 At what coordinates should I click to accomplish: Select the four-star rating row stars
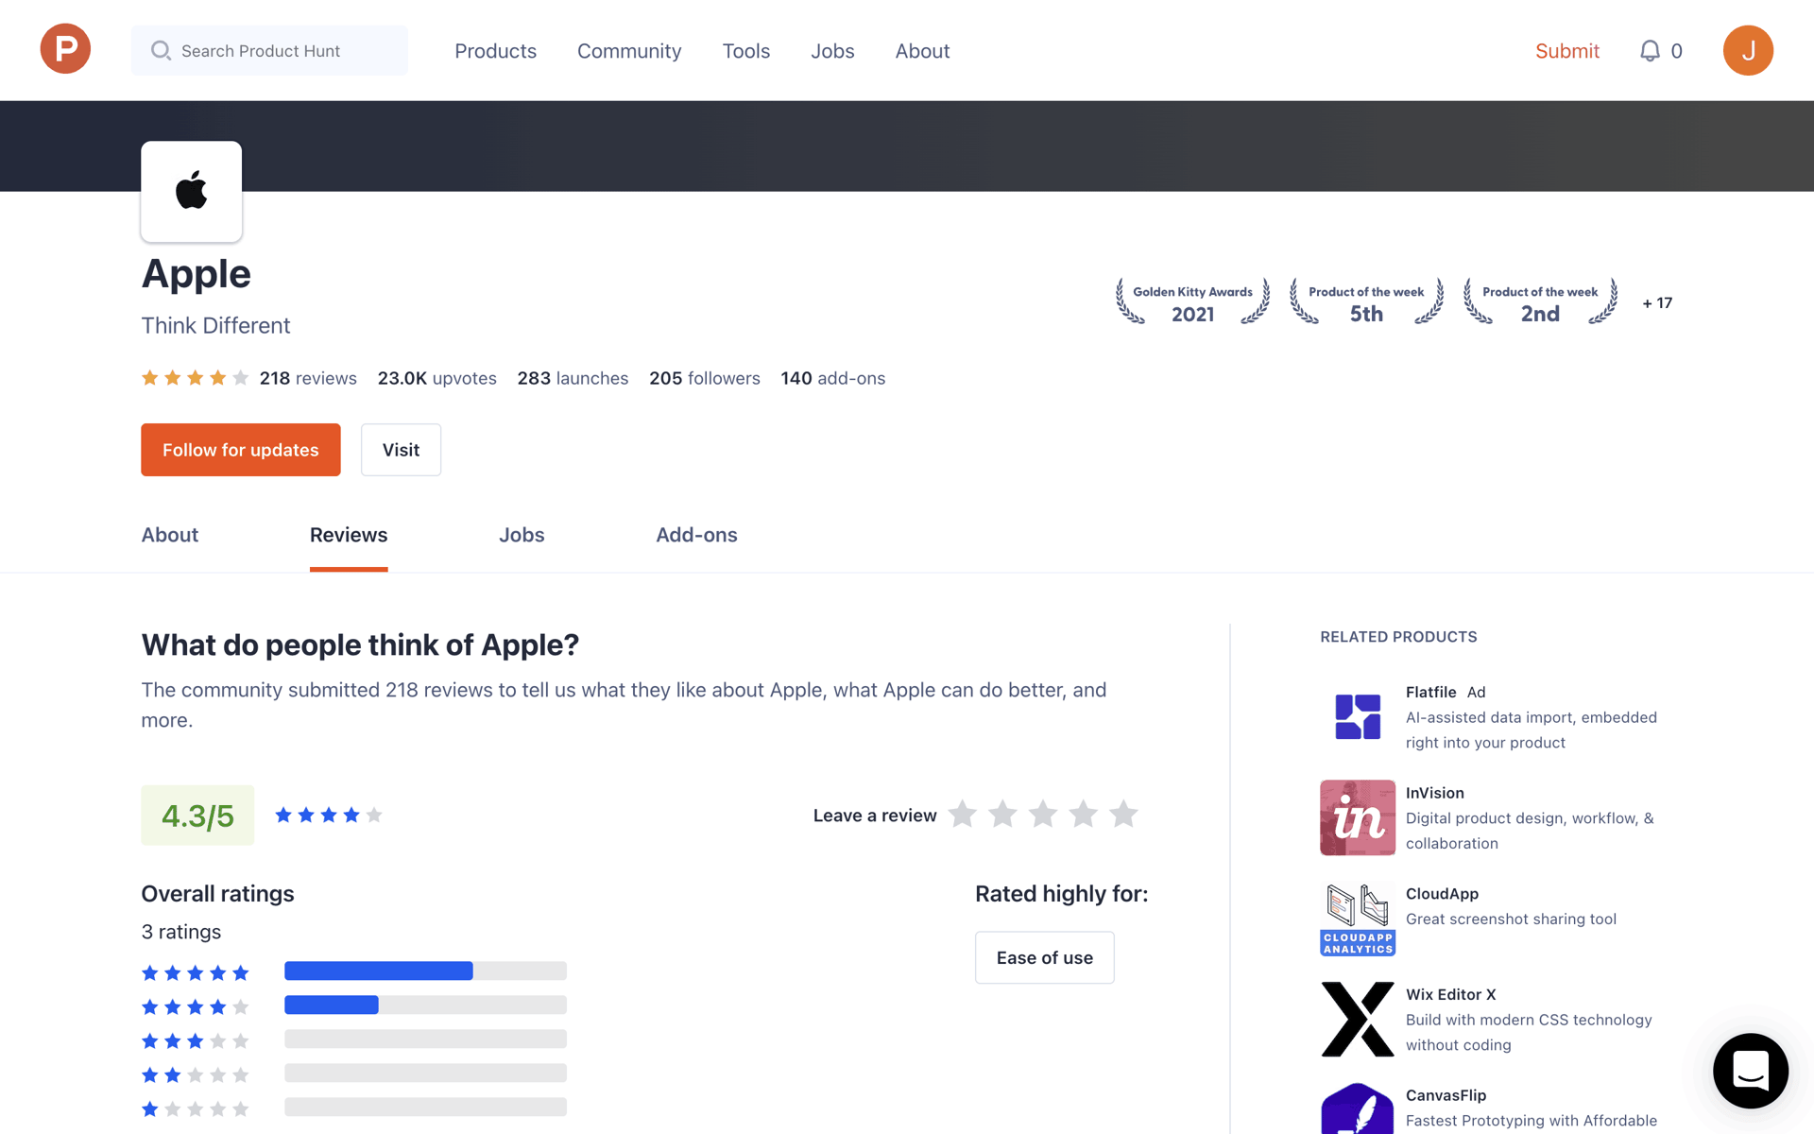pos(196,1006)
